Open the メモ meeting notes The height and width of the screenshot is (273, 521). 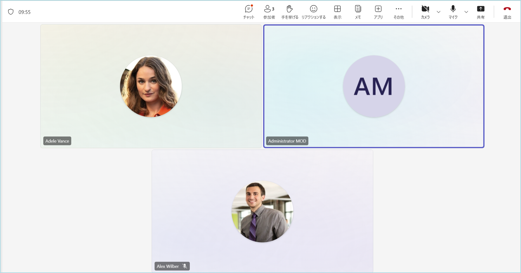358,12
